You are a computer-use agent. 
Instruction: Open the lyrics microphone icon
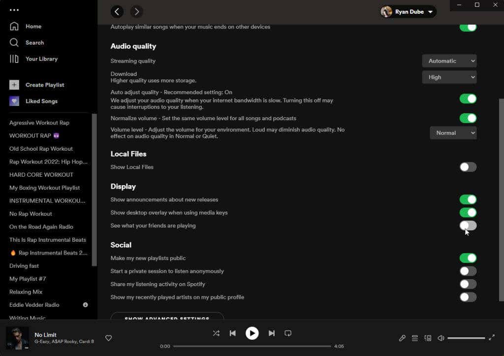(402, 338)
